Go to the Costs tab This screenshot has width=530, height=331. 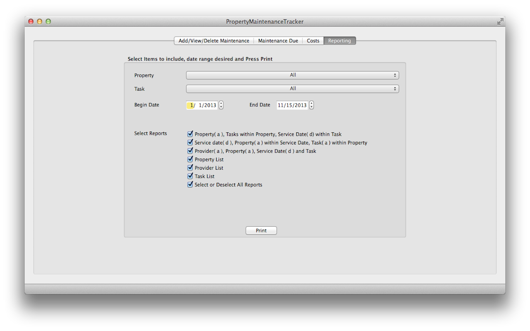pos(313,41)
